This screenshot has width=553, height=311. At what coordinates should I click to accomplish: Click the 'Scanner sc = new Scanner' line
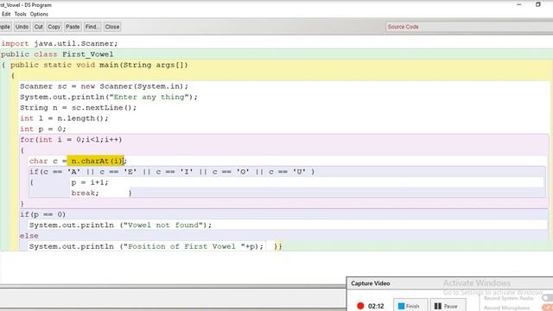pyautogui.click(x=104, y=86)
